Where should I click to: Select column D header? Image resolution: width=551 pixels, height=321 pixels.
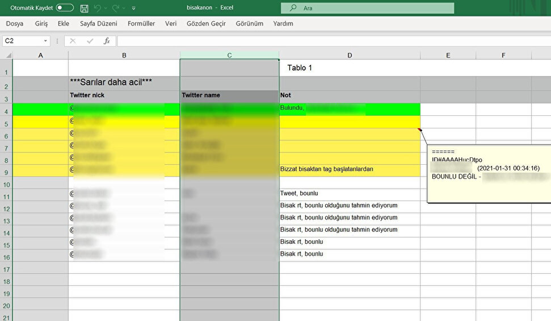(350, 55)
